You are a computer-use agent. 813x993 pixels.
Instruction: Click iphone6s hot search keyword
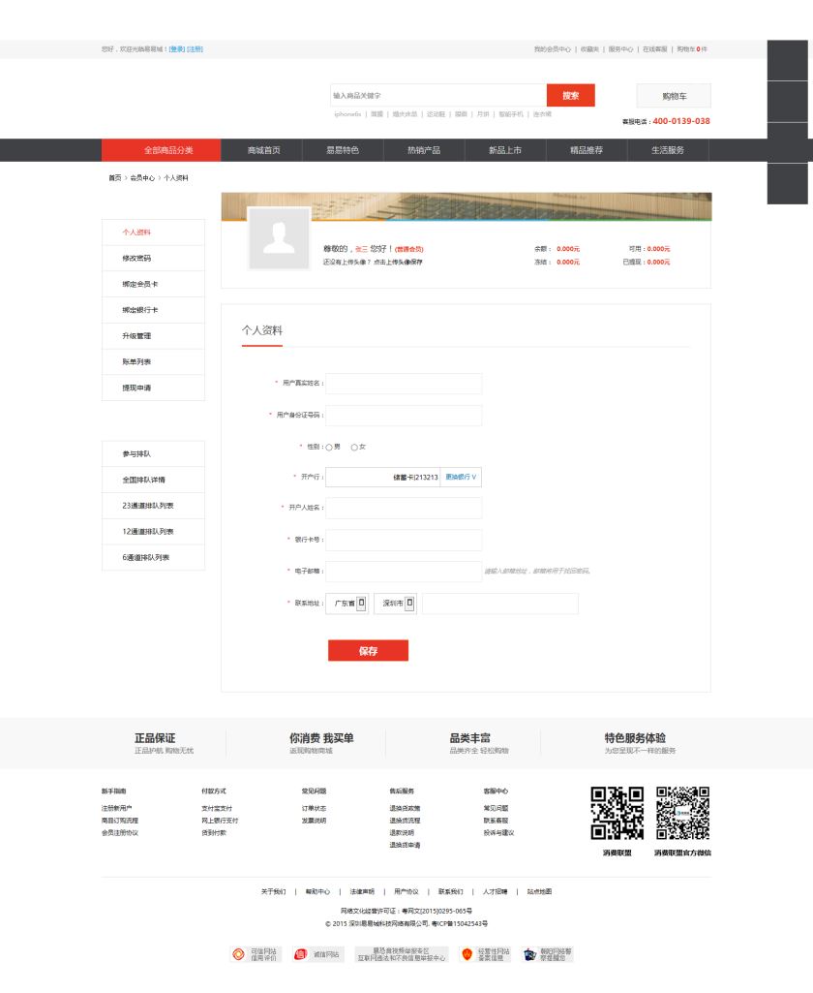(x=347, y=114)
